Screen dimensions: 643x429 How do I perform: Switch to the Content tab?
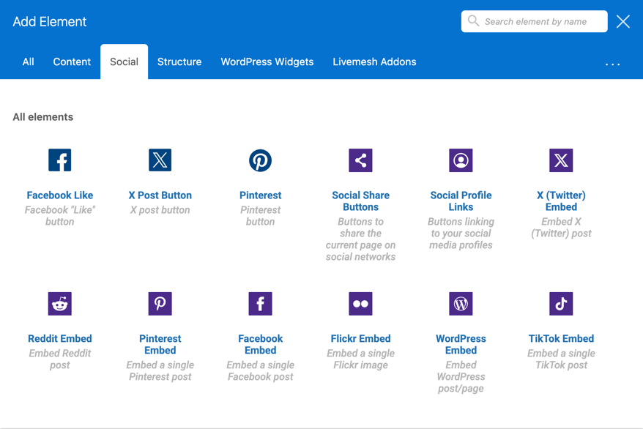pos(72,61)
